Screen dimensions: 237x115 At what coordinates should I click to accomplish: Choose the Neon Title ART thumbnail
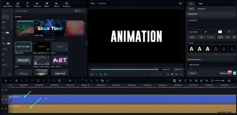[60, 60]
